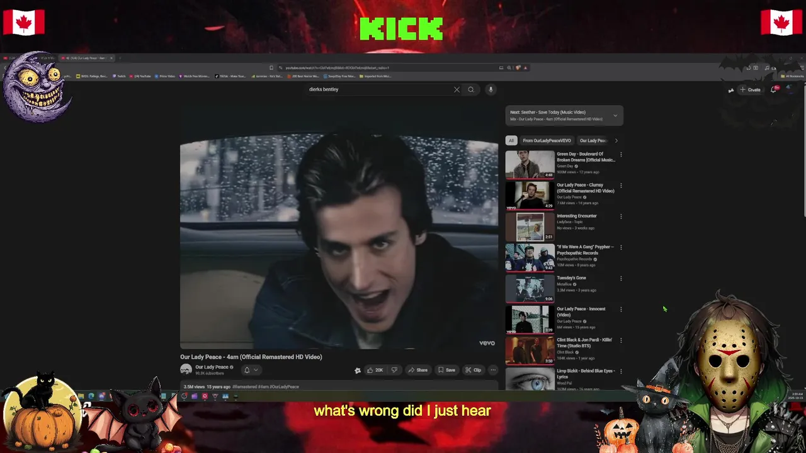Open YouTube notifications bell in header

pyautogui.click(x=774, y=90)
